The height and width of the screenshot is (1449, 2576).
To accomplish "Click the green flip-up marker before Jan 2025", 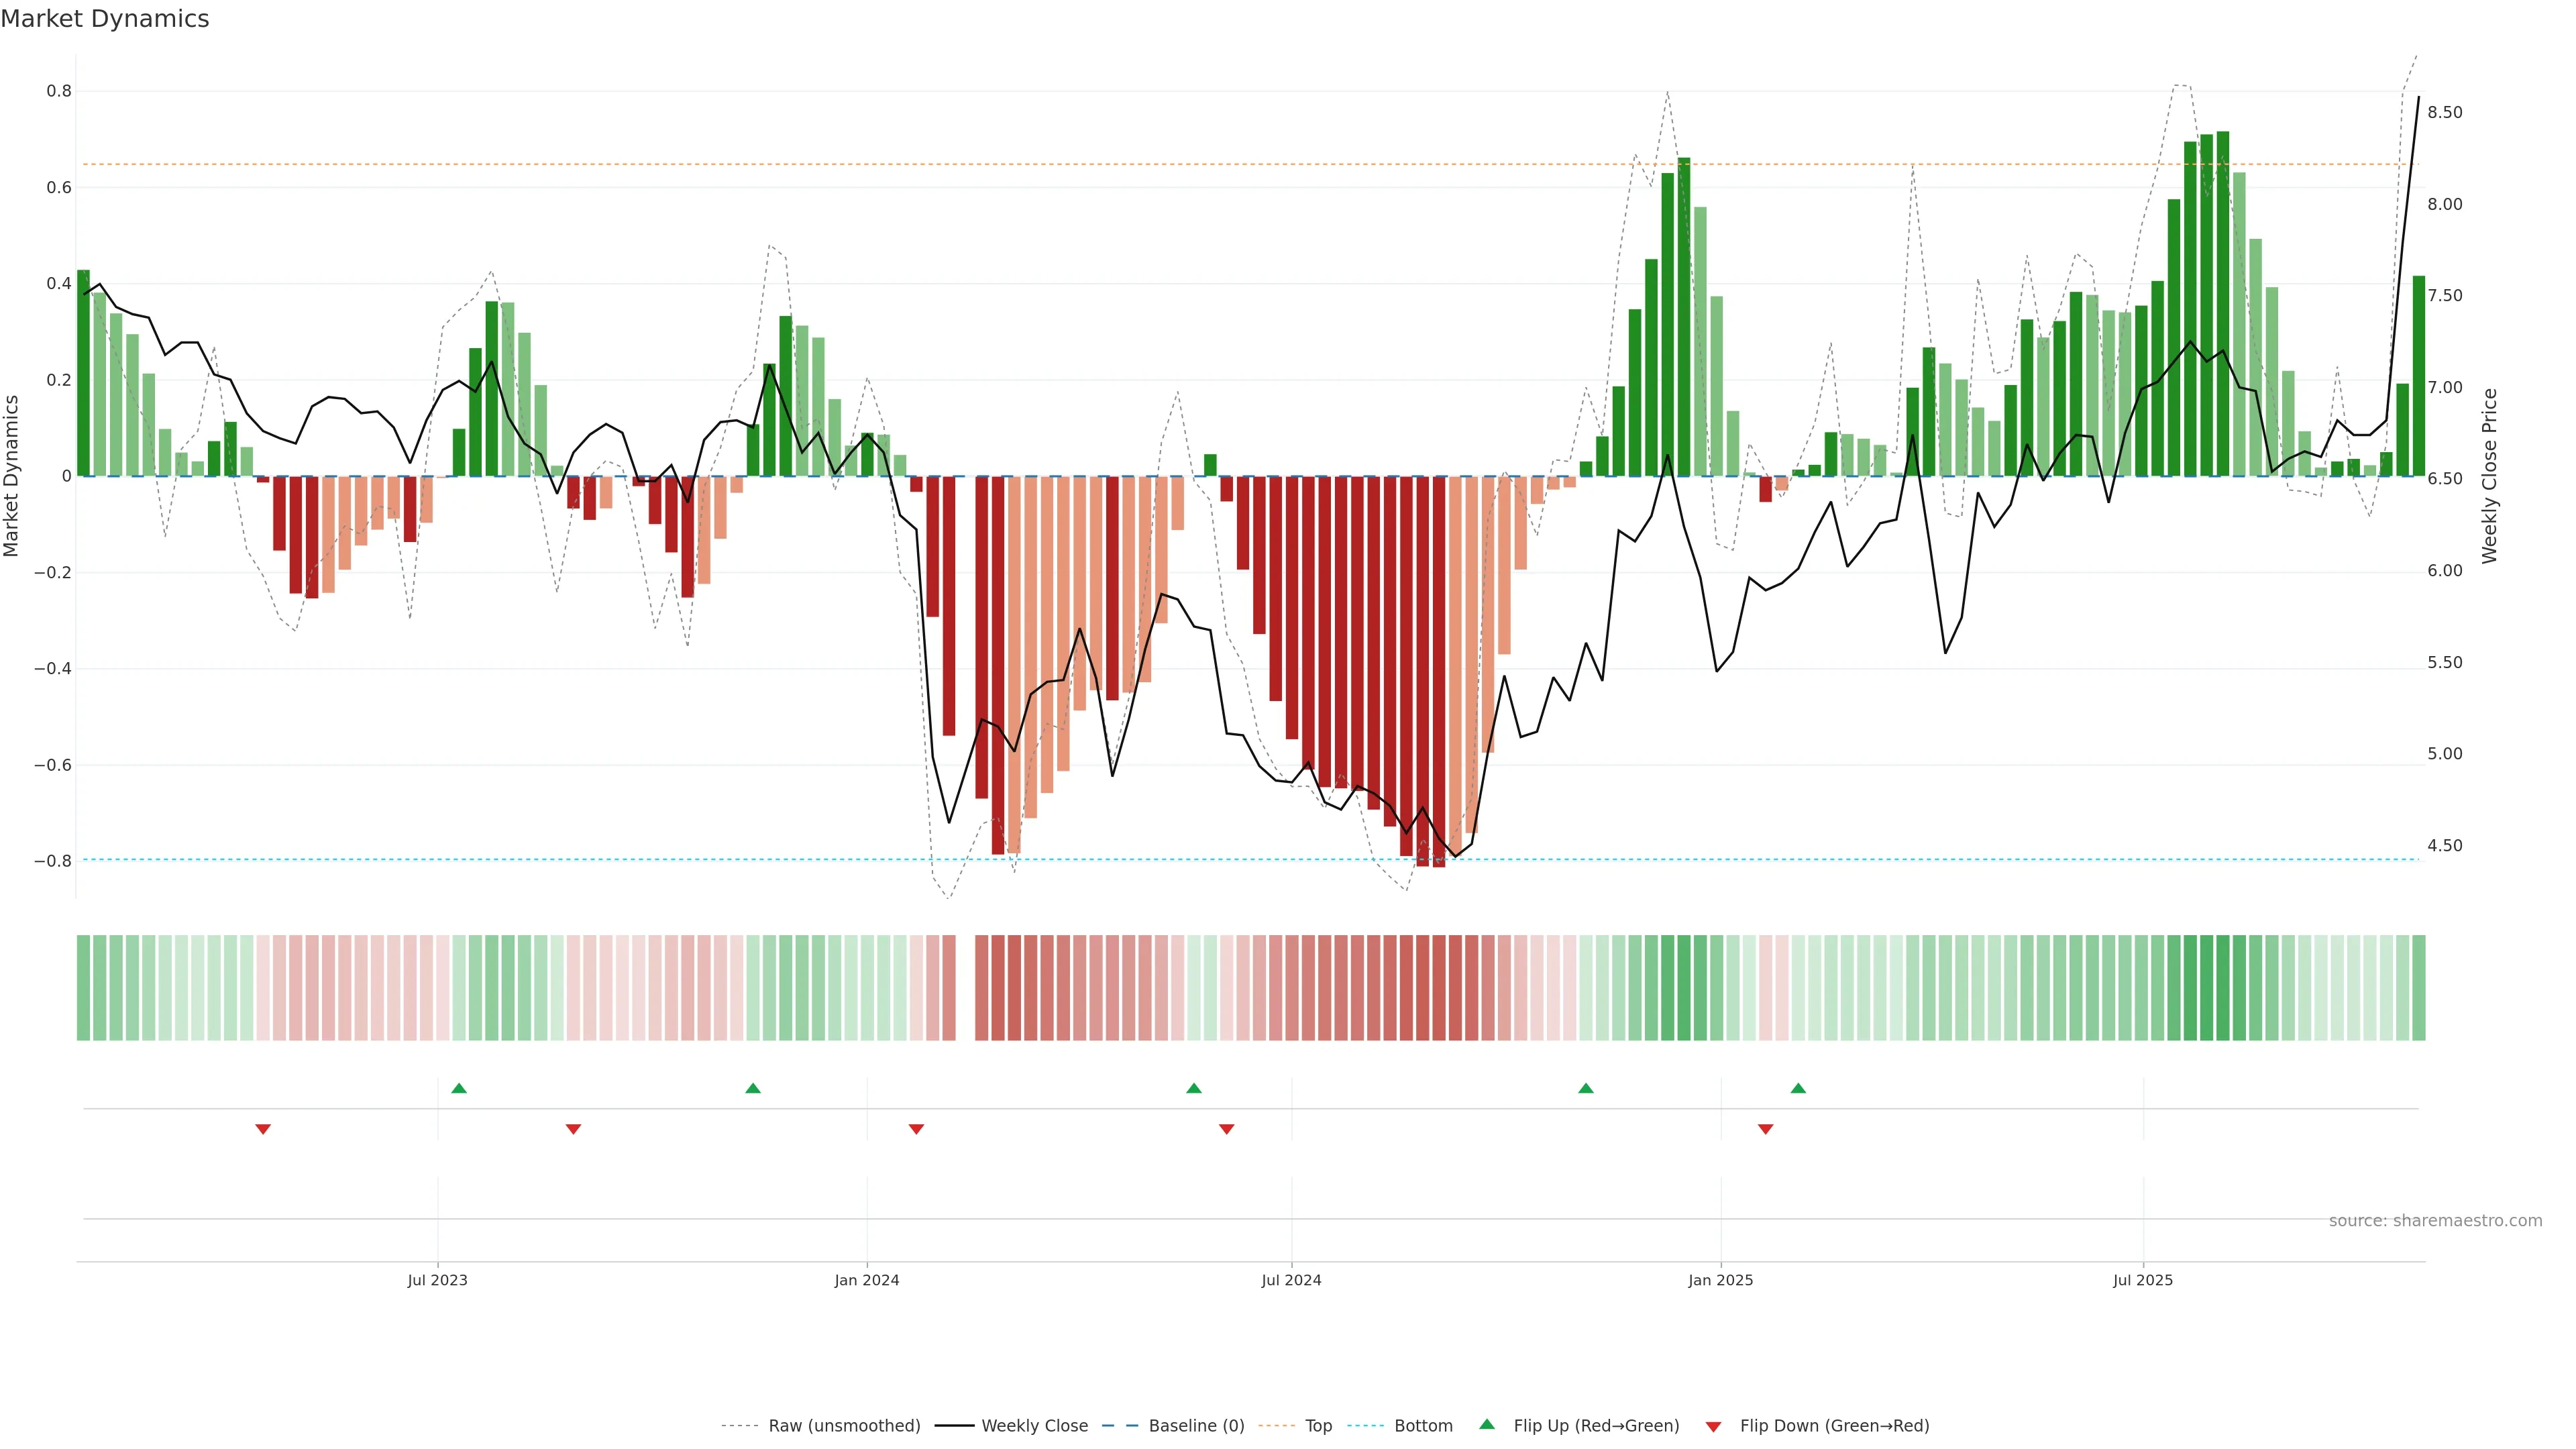I will [x=1586, y=1088].
